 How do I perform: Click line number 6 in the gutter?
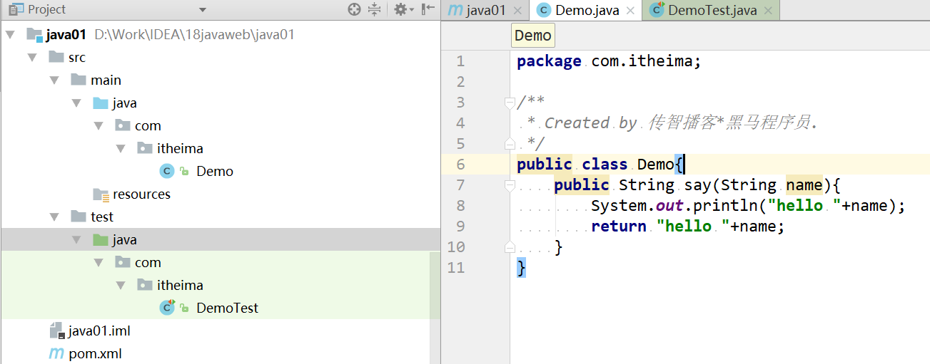(460, 165)
